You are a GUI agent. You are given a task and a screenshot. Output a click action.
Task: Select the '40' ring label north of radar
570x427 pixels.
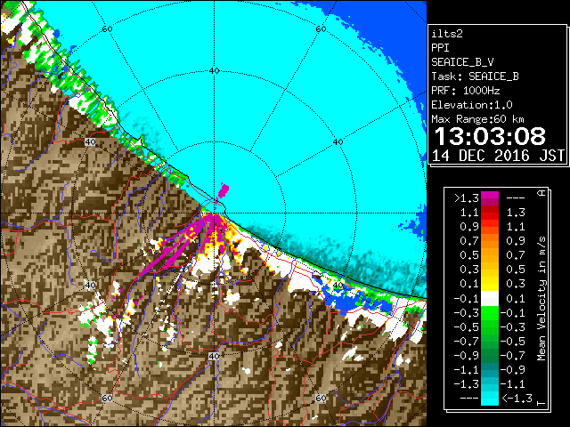click(214, 71)
